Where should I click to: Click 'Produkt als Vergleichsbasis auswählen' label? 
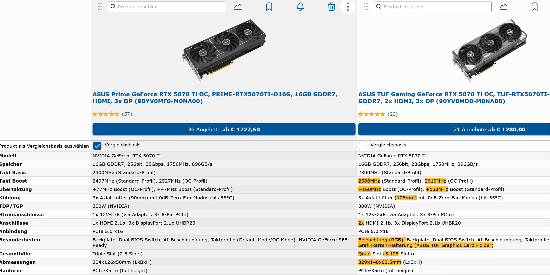coord(44,146)
